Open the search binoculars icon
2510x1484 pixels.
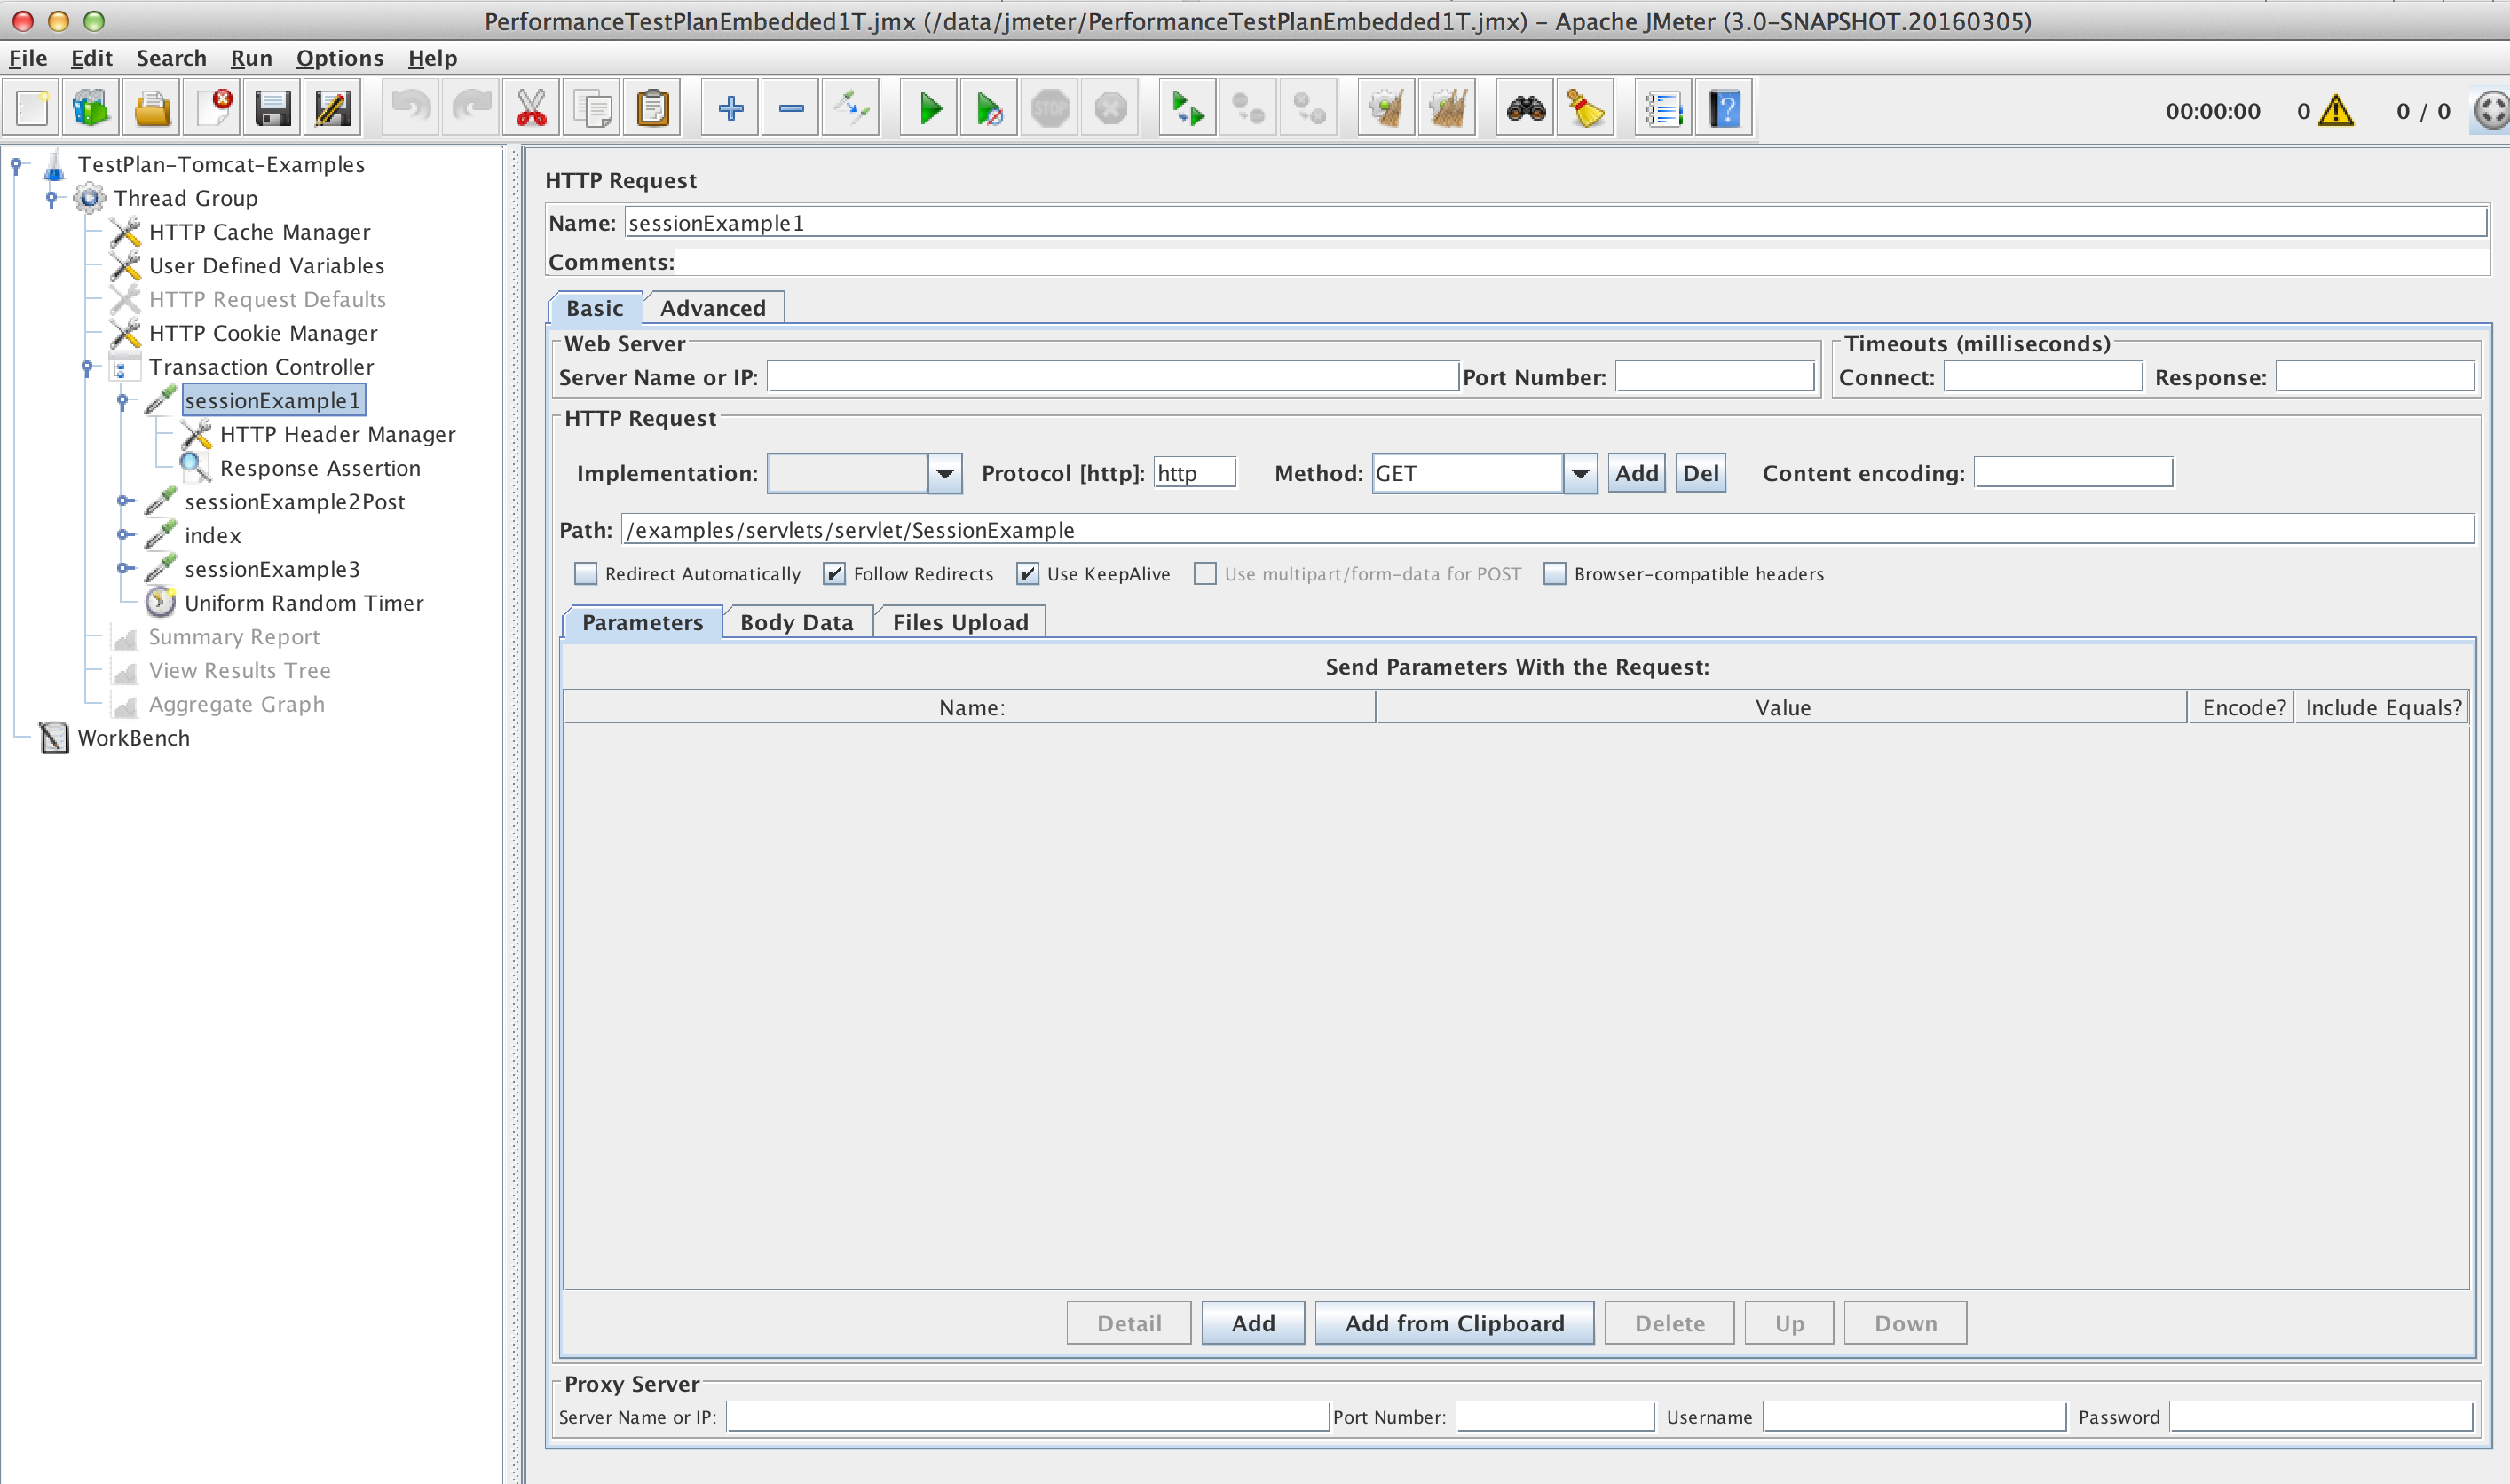pyautogui.click(x=1524, y=107)
